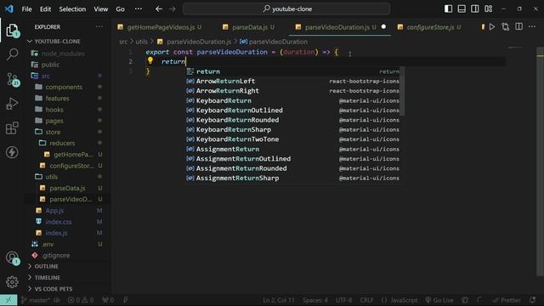Expand the components folder
This screenshot has width=544, height=306.
point(64,87)
